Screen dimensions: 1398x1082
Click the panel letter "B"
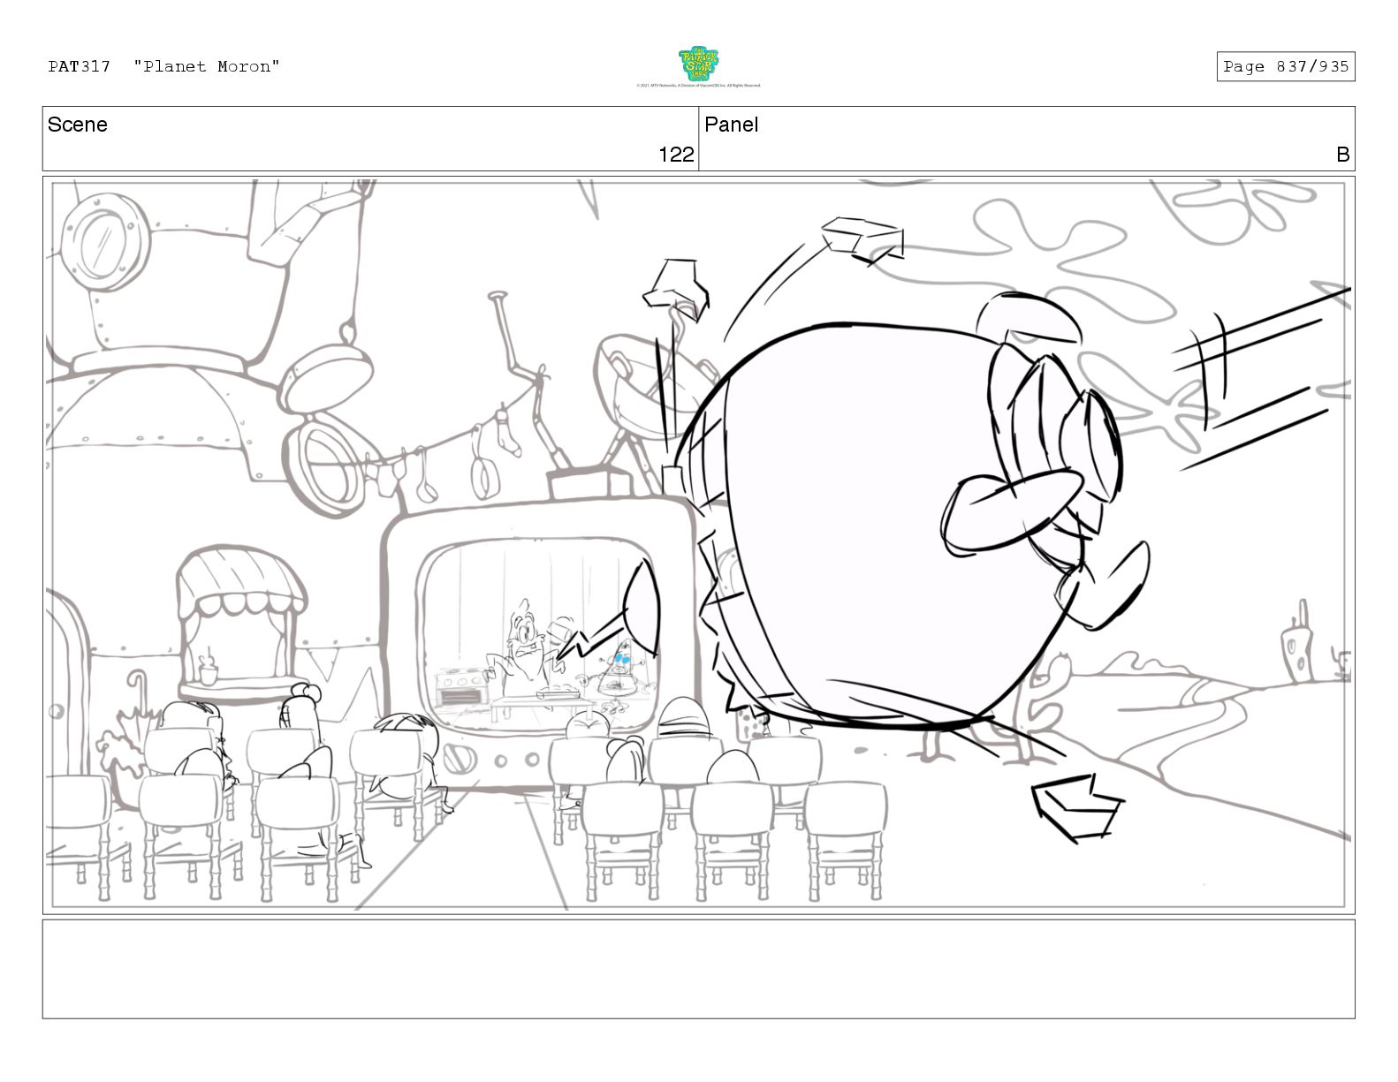pyautogui.click(x=1342, y=155)
